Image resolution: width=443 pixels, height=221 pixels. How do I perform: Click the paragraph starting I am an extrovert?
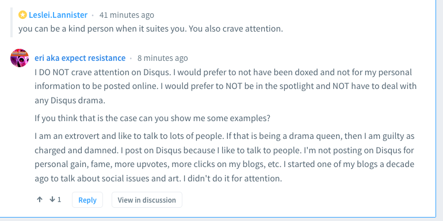pos(224,157)
